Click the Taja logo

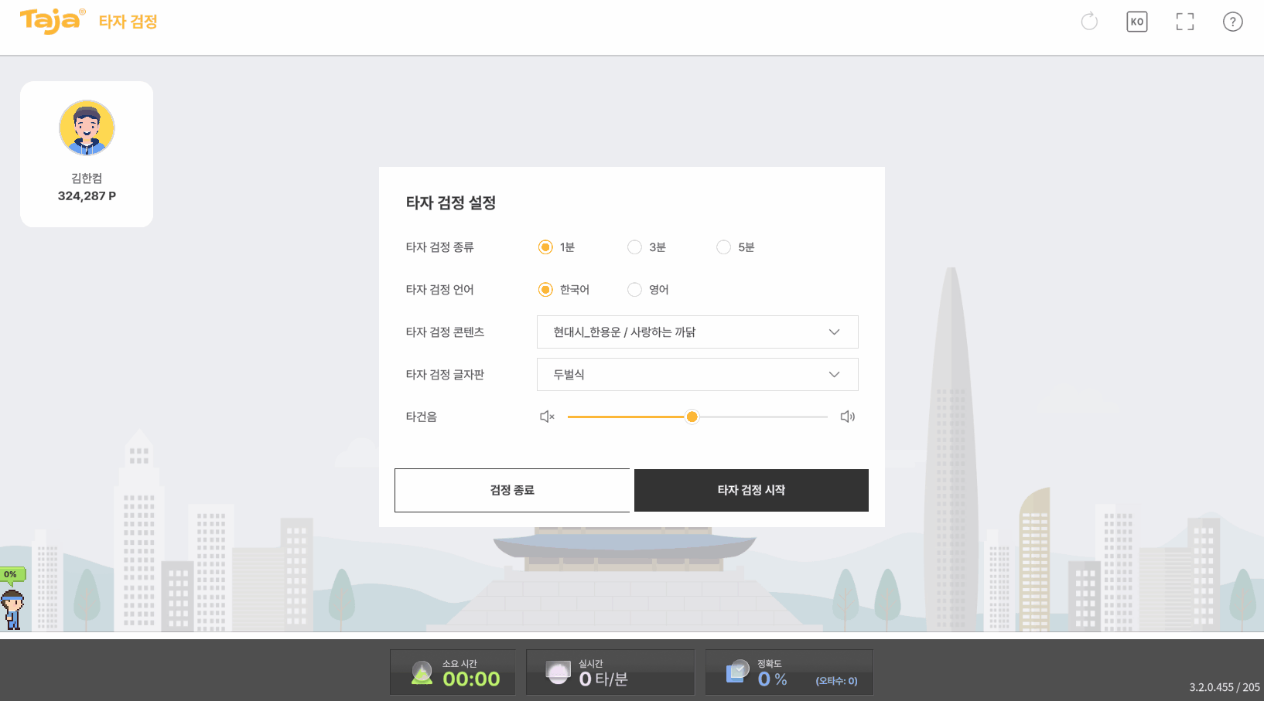pos(53,21)
